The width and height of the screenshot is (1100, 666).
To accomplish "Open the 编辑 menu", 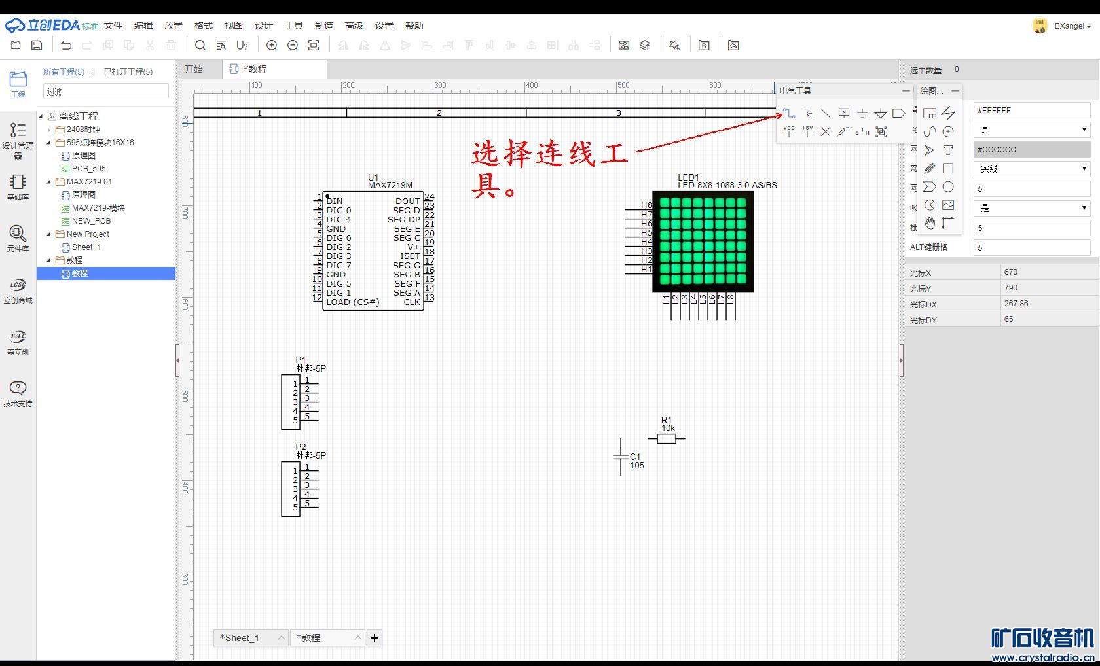I will (143, 26).
